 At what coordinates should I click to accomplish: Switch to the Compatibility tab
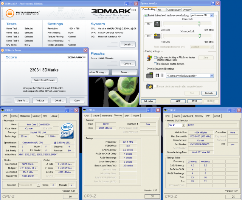(x=174, y=9)
